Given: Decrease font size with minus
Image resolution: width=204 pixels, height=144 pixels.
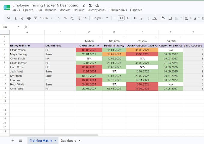Looking at the screenshot, I should (x=115, y=18).
